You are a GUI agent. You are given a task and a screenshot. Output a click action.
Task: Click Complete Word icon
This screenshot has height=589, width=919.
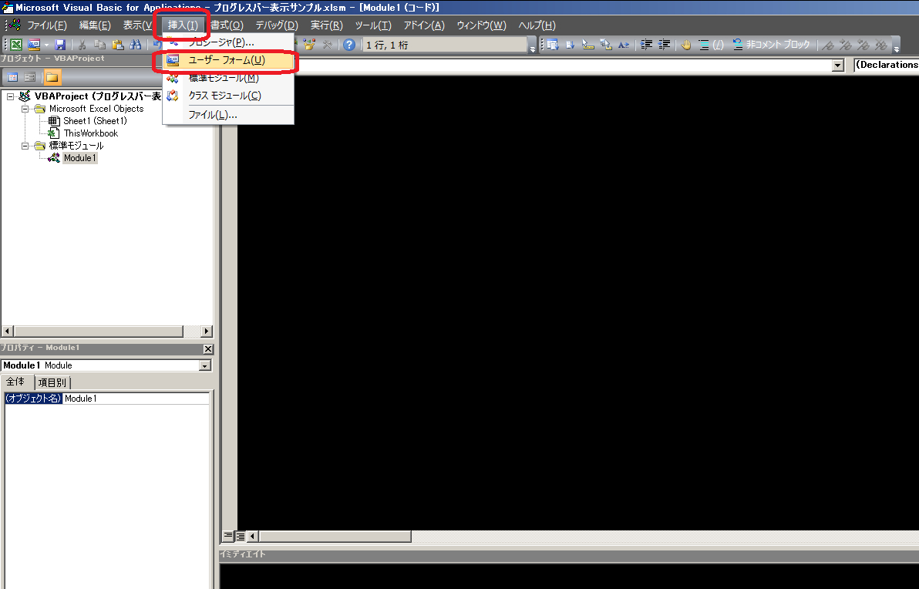[x=623, y=45]
